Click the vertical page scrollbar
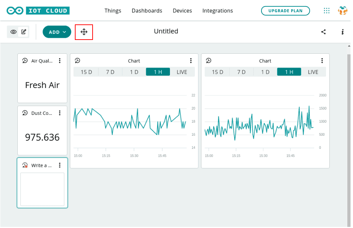The width and height of the screenshot is (353, 228). pyautogui.click(x=348, y=138)
